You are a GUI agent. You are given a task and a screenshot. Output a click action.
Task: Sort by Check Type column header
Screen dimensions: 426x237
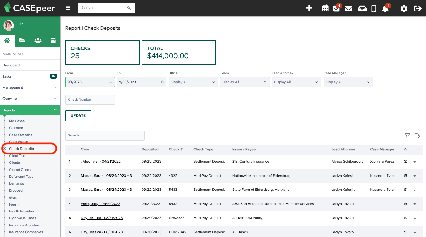(203, 149)
